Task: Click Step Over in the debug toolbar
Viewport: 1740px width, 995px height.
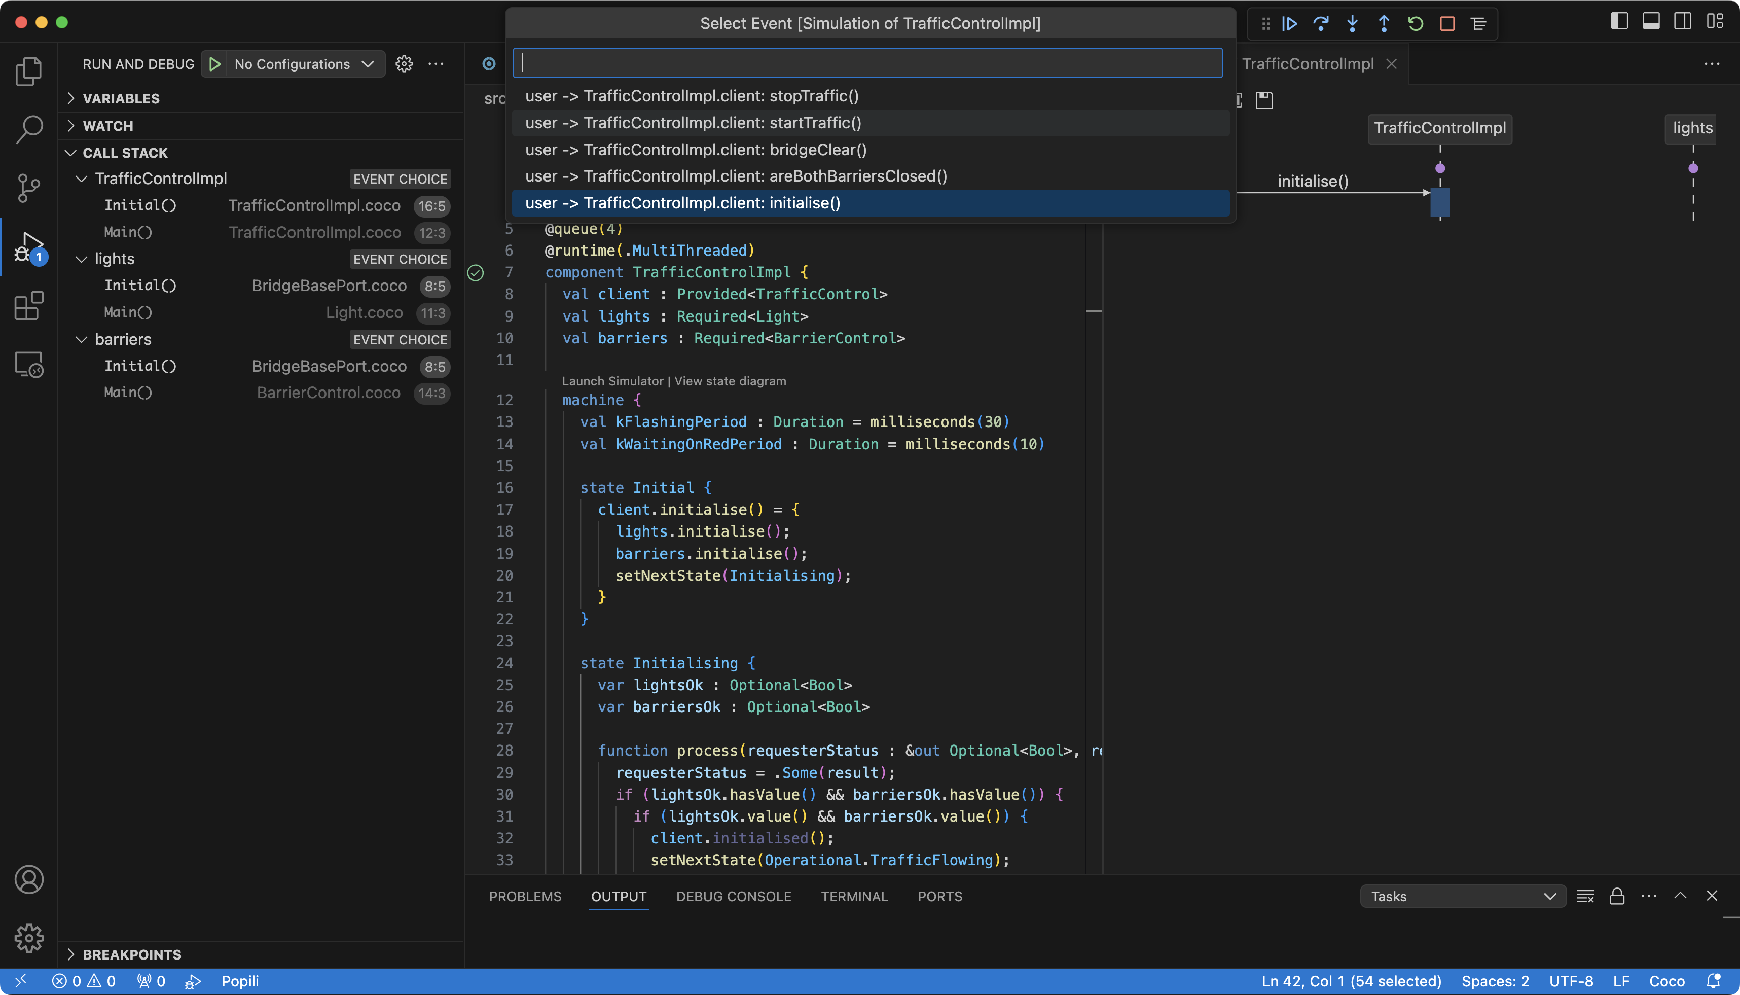Action: 1321,24
